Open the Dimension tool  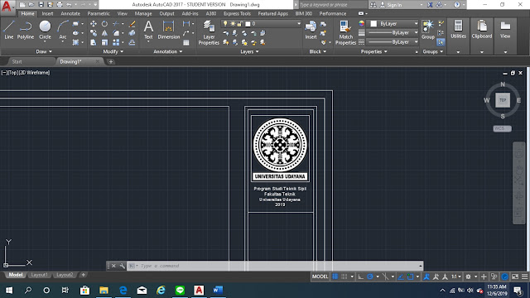click(x=168, y=30)
